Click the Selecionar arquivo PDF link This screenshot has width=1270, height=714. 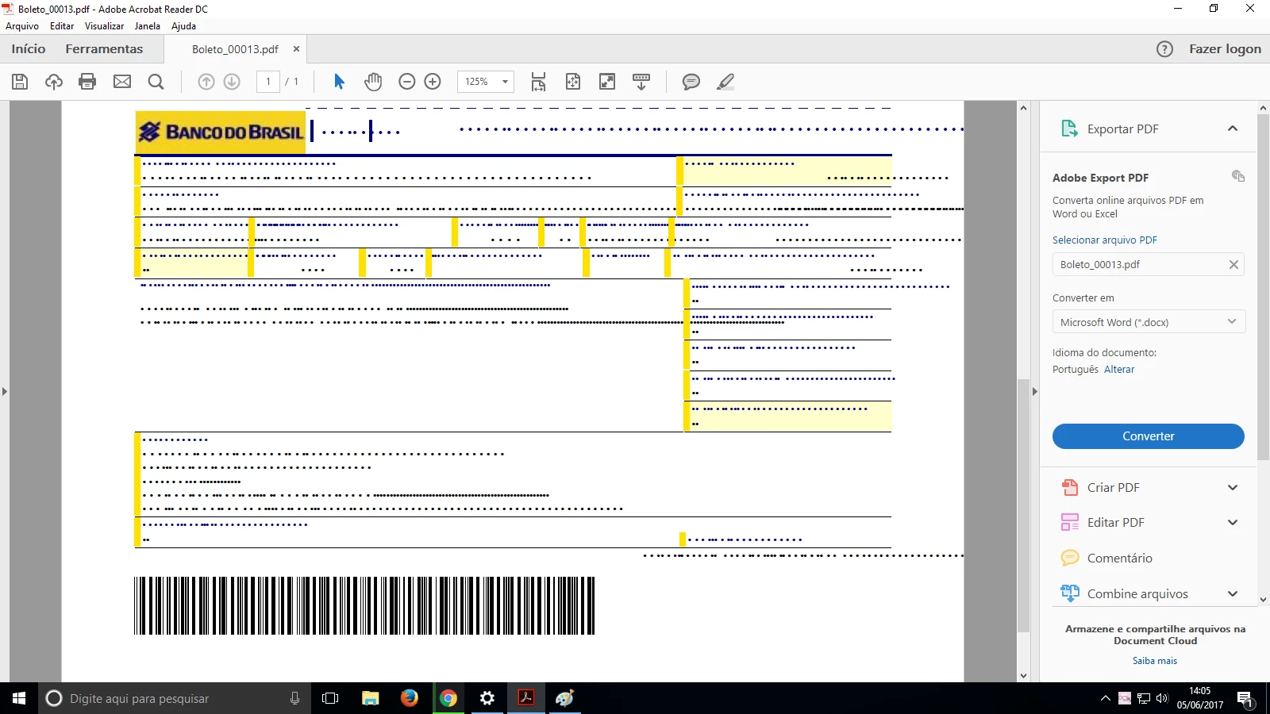1105,240
